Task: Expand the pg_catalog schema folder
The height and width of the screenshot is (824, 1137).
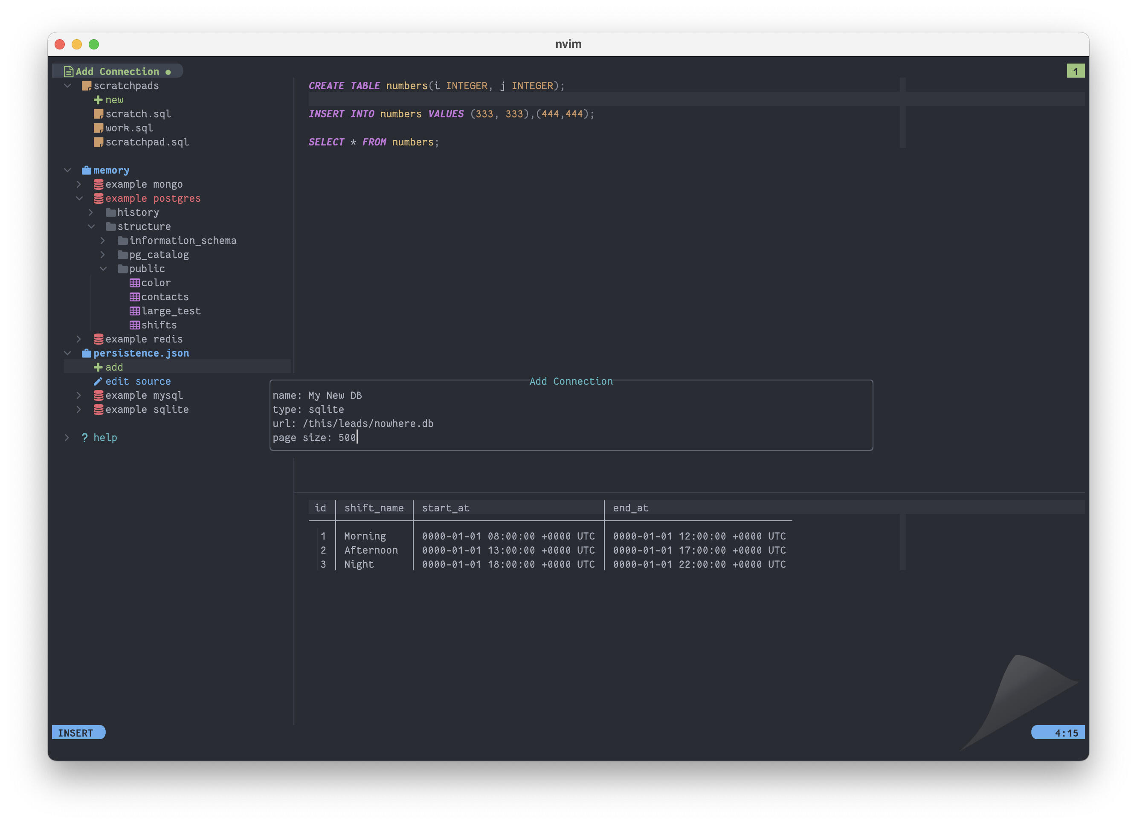Action: coord(103,255)
